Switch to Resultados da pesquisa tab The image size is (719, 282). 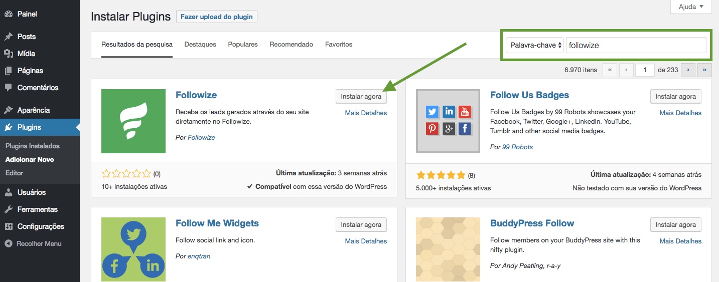click(137, 45)
